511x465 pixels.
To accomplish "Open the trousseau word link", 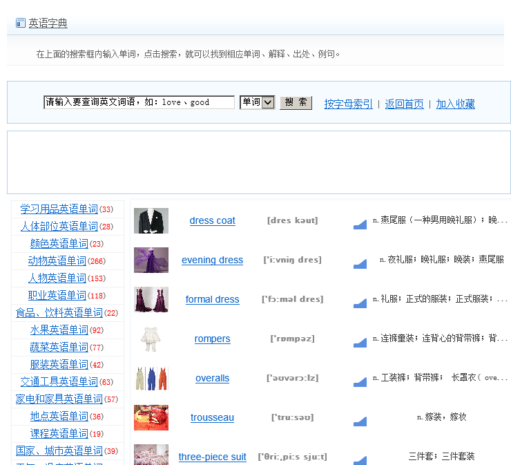I will [213, 418].
